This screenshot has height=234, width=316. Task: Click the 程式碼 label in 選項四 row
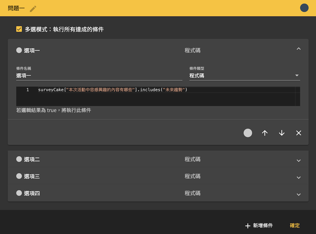click(x=193, y=193)
